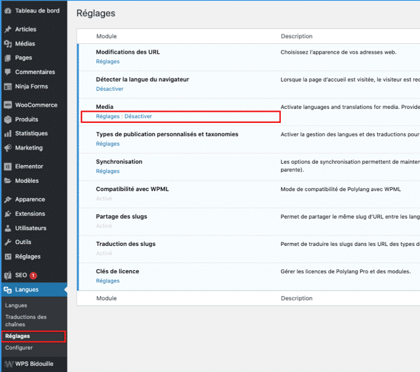Click the Outils wrench icon
The height and width of the screenshot is (372, 420).
(8, 242)
